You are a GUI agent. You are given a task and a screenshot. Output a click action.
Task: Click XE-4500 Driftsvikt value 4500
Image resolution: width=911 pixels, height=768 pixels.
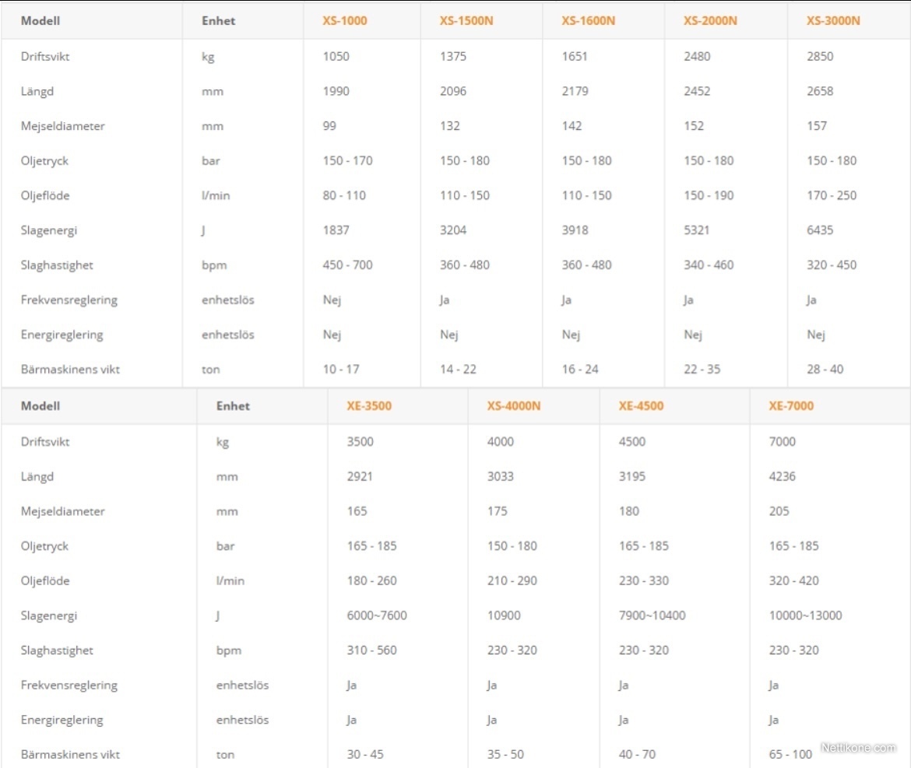pos(632,442)
